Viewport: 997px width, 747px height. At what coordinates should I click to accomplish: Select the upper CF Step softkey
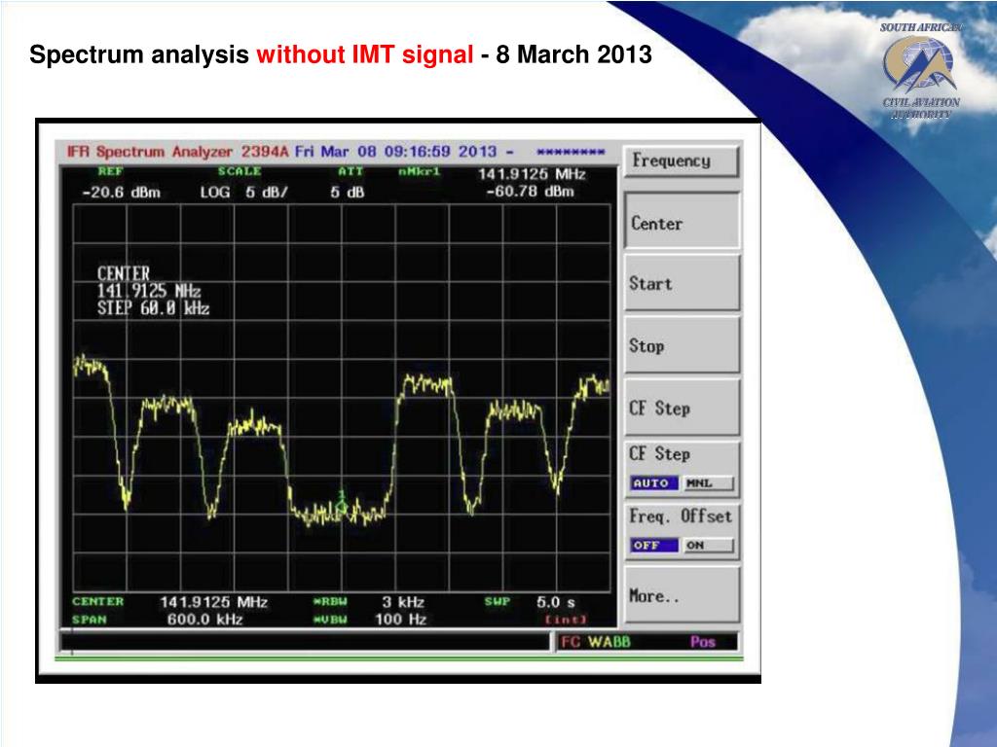click(682, 408)
